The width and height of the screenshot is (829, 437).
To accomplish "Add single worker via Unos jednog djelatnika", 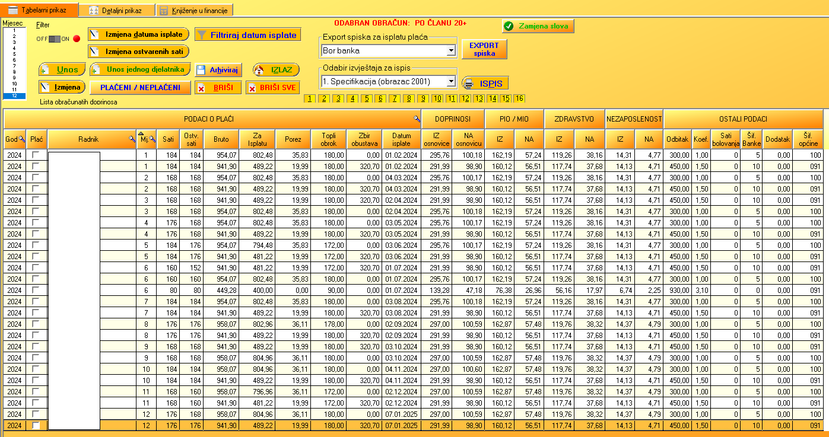I will [141, 69].
